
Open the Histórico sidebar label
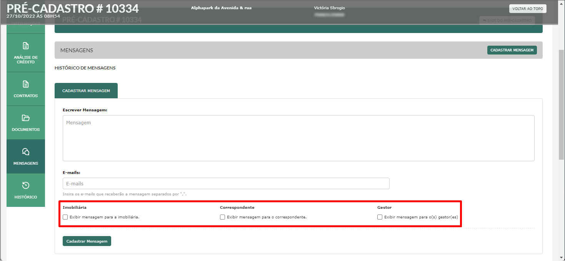pyautogui.click(x=26, y=197)
